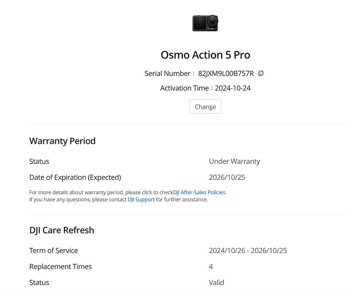Click the Date of Expiration (Expected) label

[75, 177]
